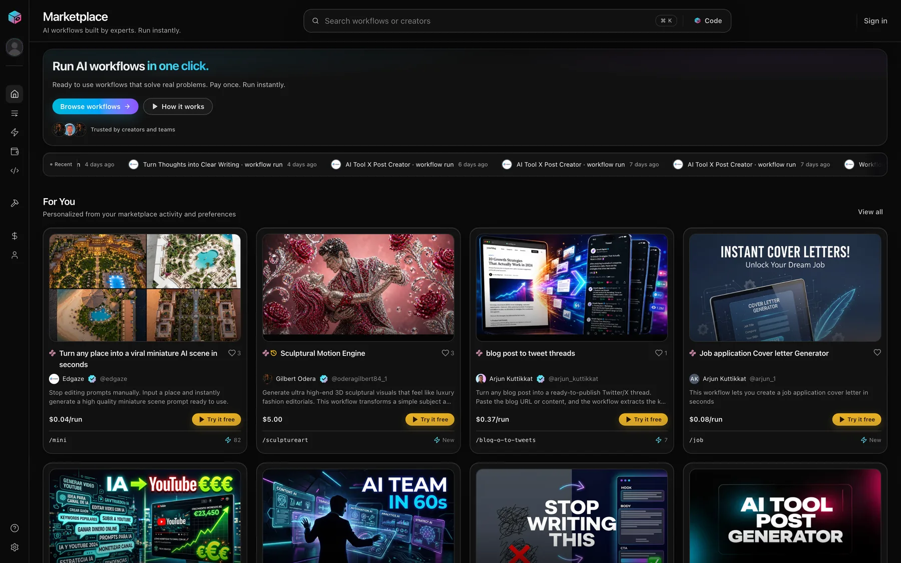Click the @arjun_kuttikkat handle
The height and width of the screenshot is (563, 901).
click(573, 379)
